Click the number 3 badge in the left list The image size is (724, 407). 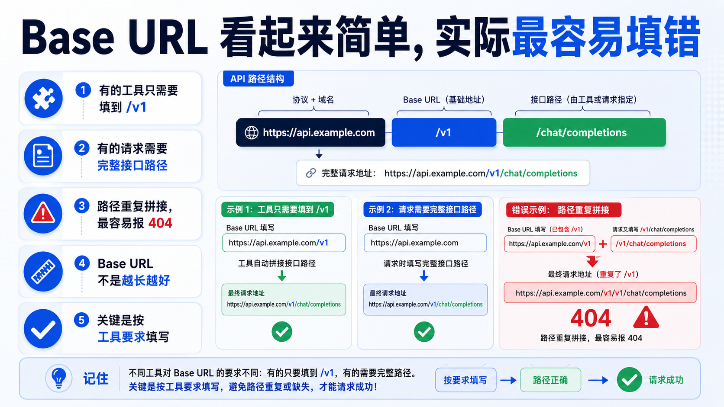point(82,205)
